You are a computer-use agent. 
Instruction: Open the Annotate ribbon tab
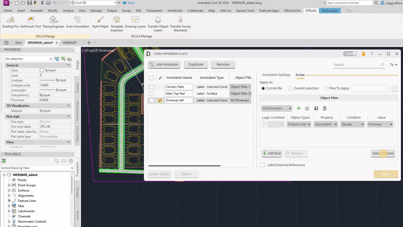36,10
